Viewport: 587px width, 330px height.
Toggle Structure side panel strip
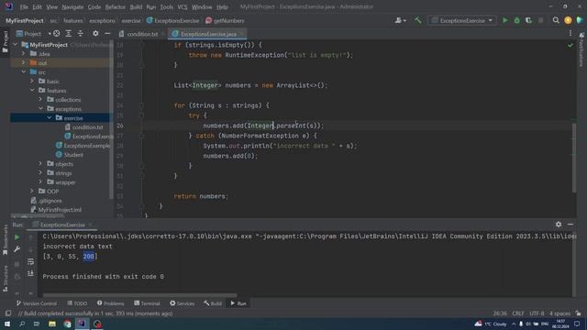coord(5,279)
